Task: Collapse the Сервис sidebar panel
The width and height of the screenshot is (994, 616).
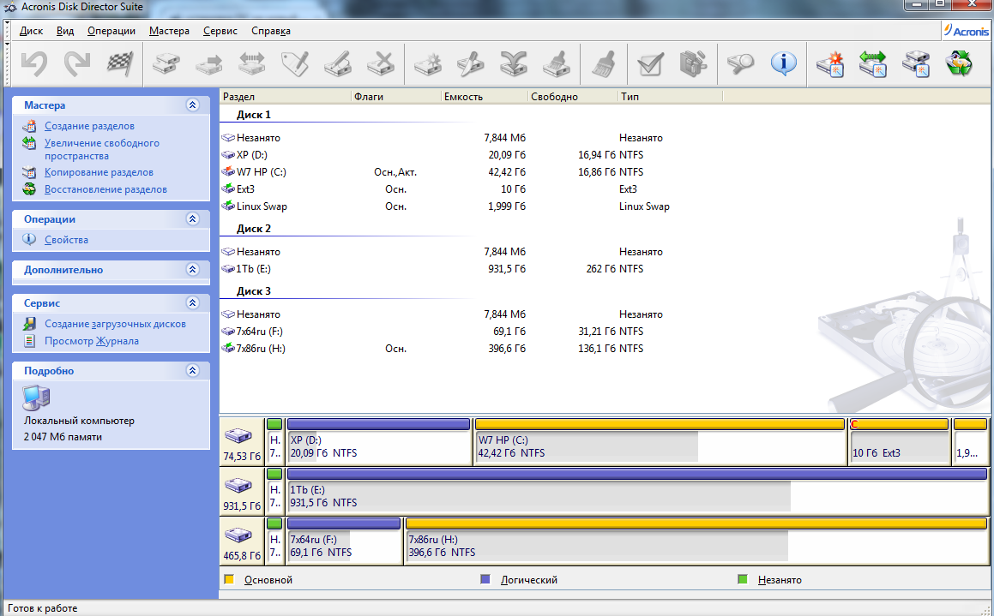Action: 193,303
